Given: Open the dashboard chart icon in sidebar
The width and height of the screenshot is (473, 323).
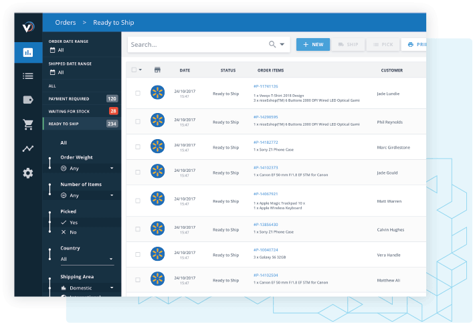Looking at the screenshot, I should point(27,52).
